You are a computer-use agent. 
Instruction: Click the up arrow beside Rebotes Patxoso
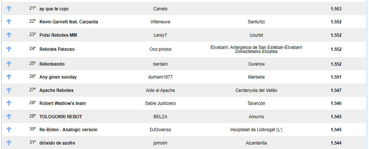(x=9, y=49)
